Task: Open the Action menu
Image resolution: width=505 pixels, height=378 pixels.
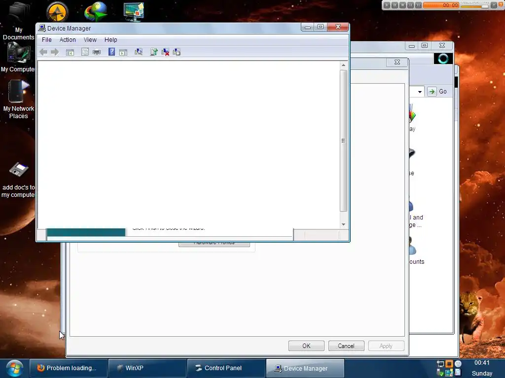Action: pos(68,40)
